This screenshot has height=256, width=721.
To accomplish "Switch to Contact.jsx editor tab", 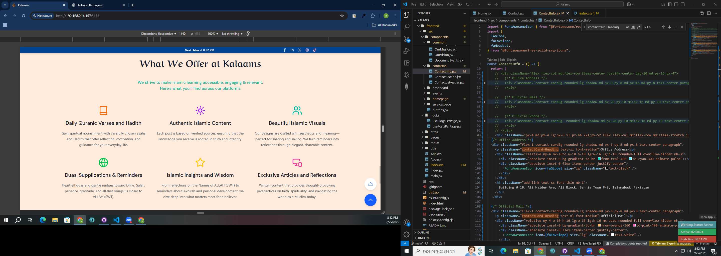I will click(x=515, y=13).
